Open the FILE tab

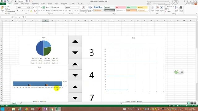pos(3,4)
